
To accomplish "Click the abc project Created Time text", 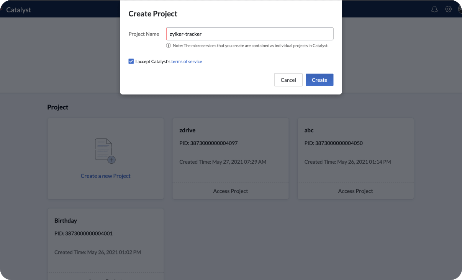I will pyautogui.click(x=347, y=162).
